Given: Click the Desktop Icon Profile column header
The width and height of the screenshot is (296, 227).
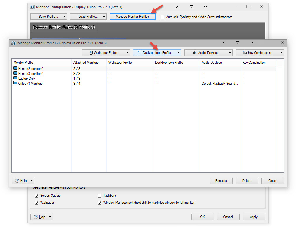Looking at the screenshot, I should [x=169, y=63].
